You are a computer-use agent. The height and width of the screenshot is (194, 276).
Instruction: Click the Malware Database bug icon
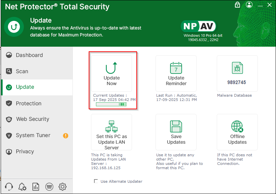coord(237,69)
